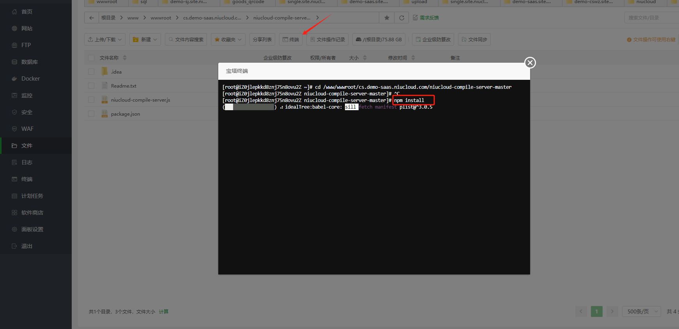Expand the 上传/下载 dropdown
Image resolution: width=679 pixels, height=329 pixels.
(x=105, y=40)
